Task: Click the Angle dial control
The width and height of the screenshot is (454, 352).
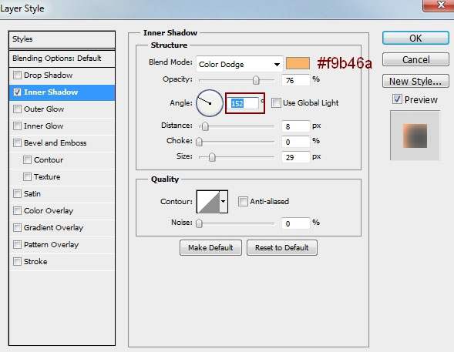Action: click(x=210, y=103)
